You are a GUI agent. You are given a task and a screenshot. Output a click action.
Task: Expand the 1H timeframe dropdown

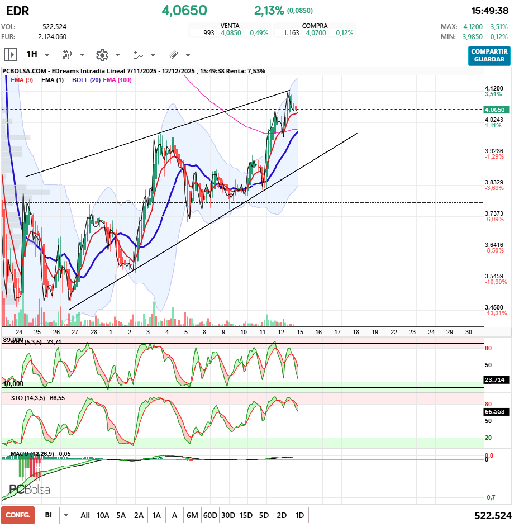click(47, 55)
